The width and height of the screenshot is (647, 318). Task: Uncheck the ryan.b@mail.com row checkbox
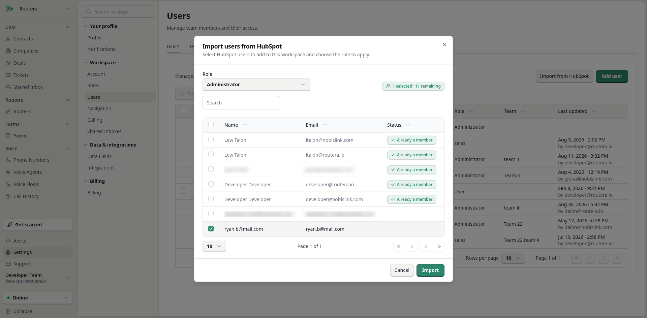coord(211,229)
